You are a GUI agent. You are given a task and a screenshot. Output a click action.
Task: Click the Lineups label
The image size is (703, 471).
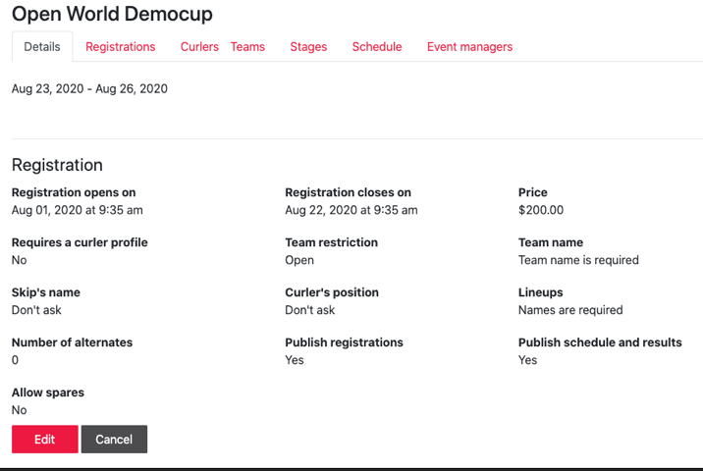pos(540,292)
